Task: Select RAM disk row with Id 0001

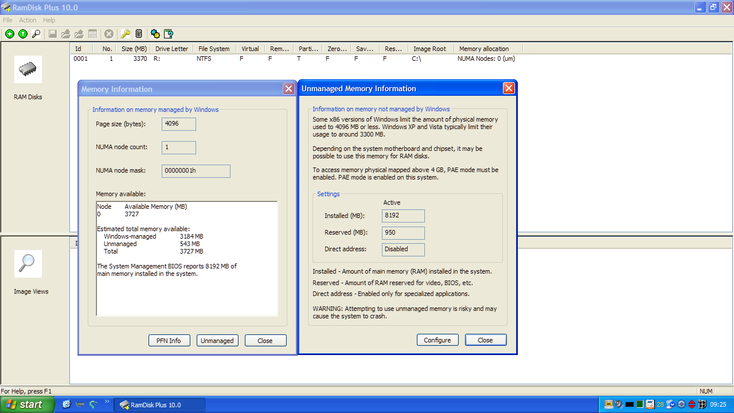Action: click(x=401, y=59)
